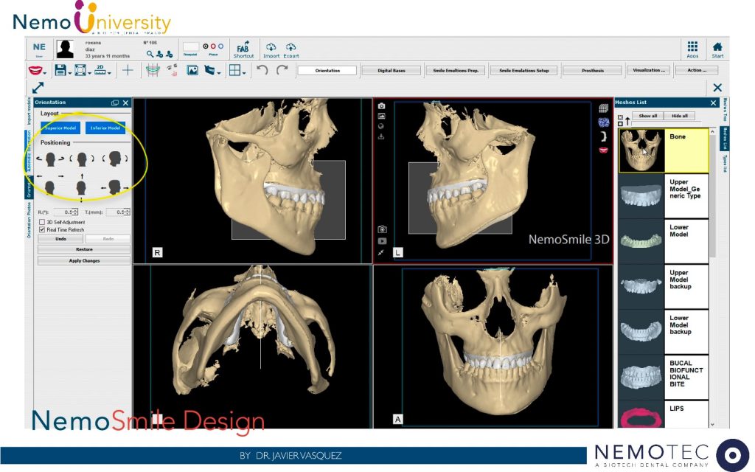Screen dimensions: 755x472
Task: Toggle the Superior Model layout button
Action: point(60,128)
